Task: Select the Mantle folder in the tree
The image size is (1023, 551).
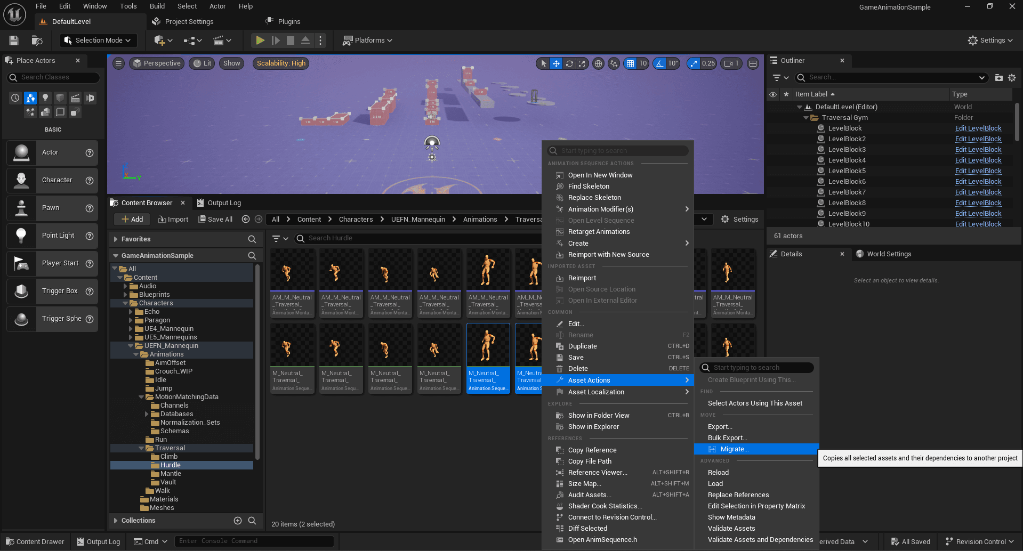Action: (x=171, y=474)
